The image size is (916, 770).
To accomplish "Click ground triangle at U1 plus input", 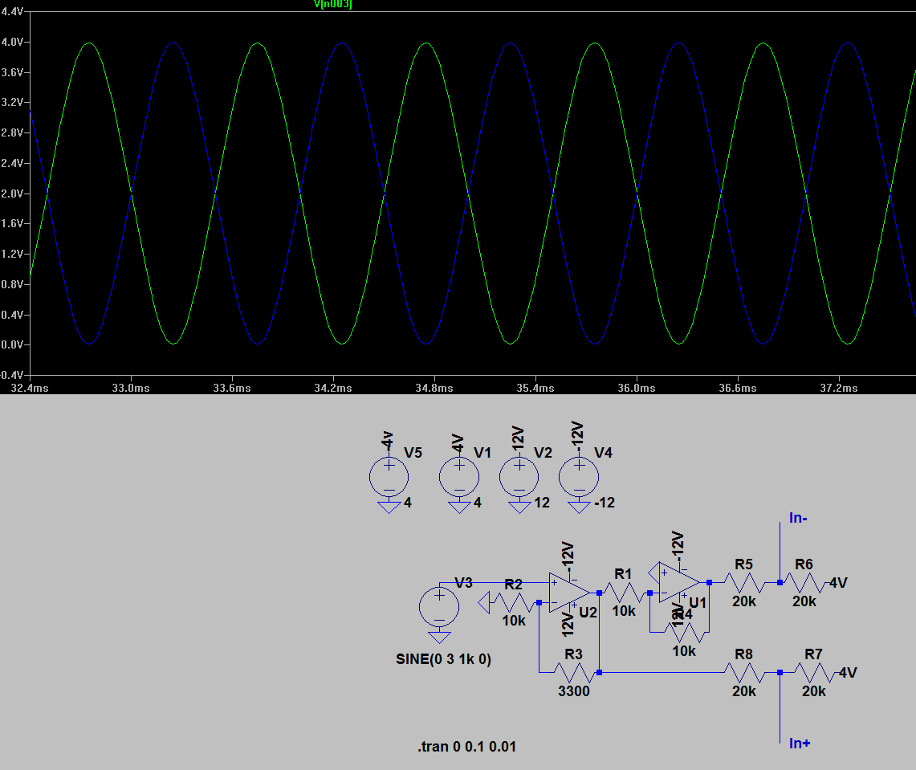I will [x=653, y=572].
